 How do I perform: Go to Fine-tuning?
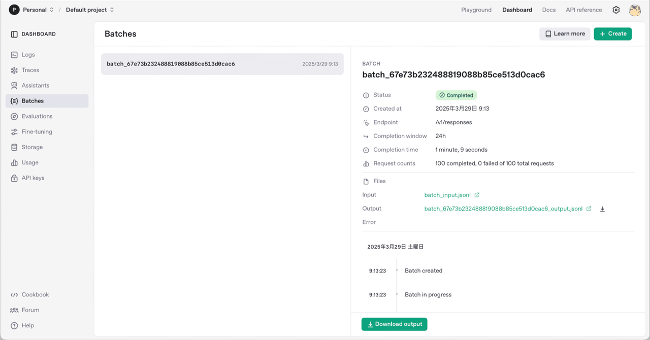point(37,131)
